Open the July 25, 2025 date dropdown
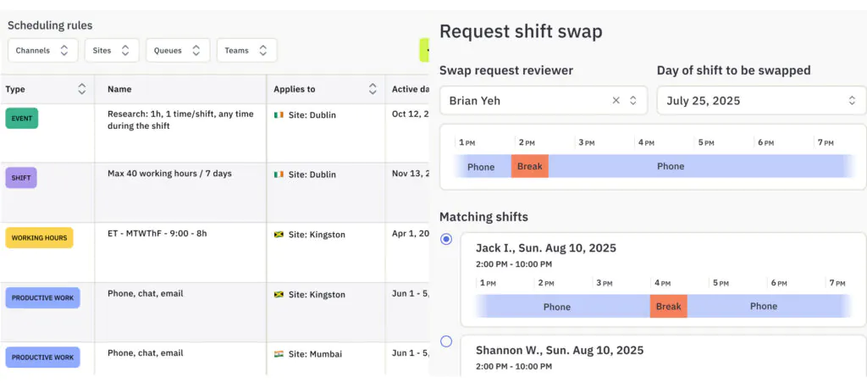867x388 pixels. coord(761,100)
